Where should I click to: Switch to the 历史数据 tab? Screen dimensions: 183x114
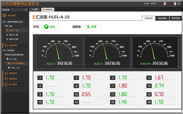(x=162, y=18)
